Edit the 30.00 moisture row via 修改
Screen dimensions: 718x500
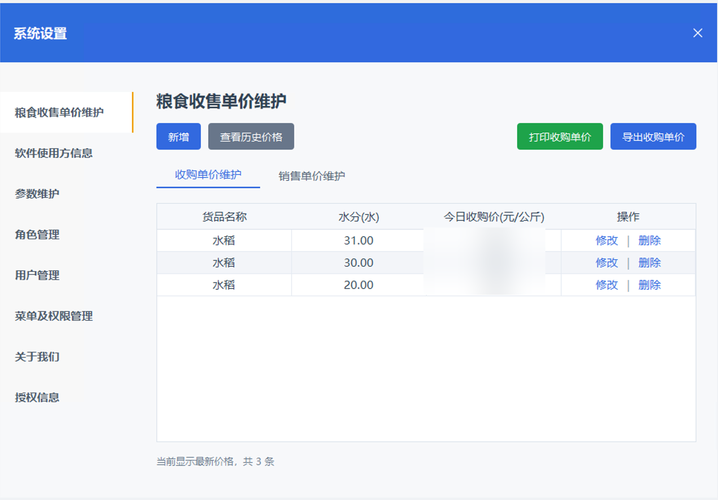coord(607,263)
